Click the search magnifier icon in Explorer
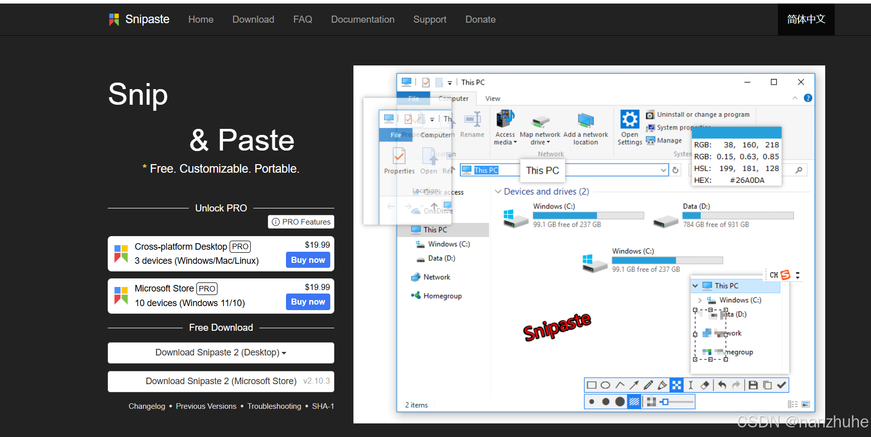This screenshot has height=437, width=871. (x=799, y=170)
